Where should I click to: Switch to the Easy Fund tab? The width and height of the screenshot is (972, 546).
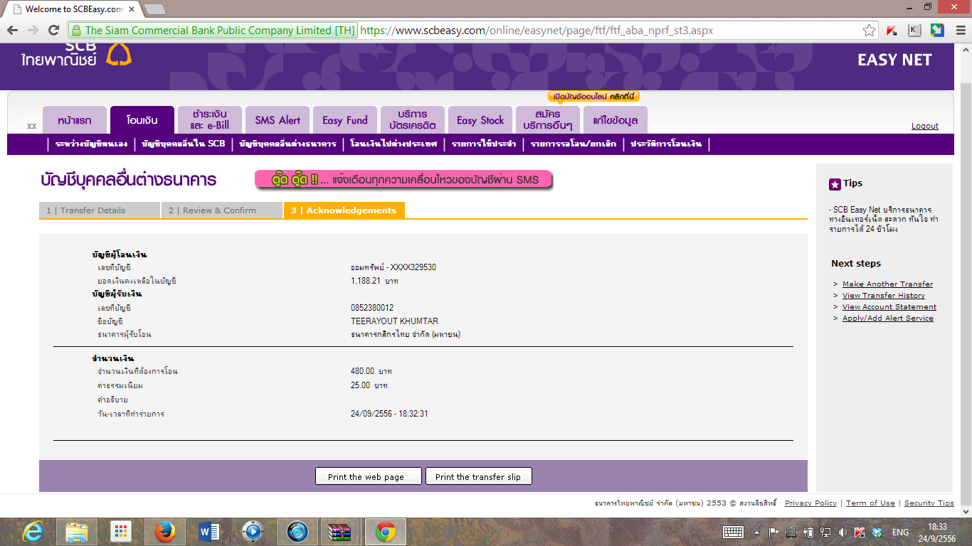(345, 119)
